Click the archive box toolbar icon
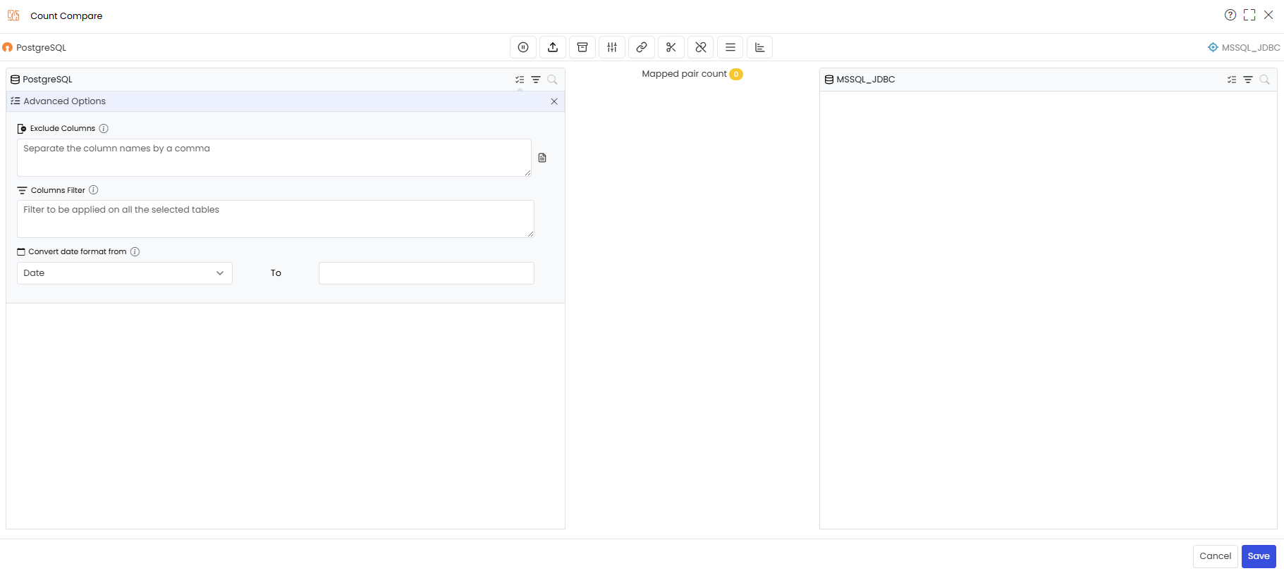The width and height of the screenshot is (1284, 571). pyautogui.click(x=582, y=47)
